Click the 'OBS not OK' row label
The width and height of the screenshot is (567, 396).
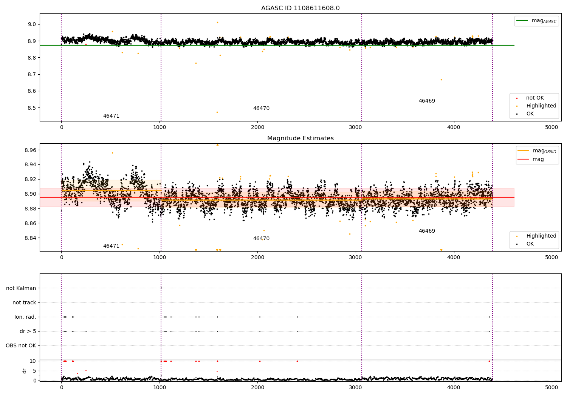tap(21, 346)
